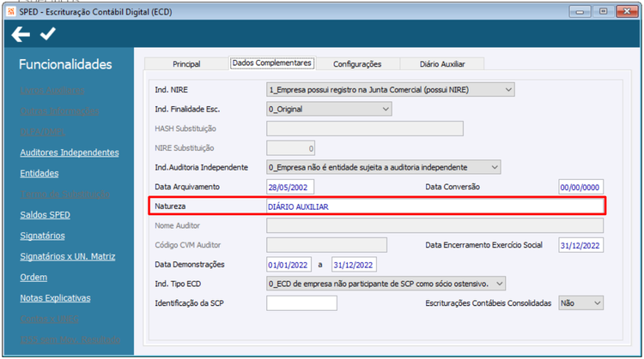Minimize the SPED ECD window
The width and height of the screenshot is (644, 359).
580,11
